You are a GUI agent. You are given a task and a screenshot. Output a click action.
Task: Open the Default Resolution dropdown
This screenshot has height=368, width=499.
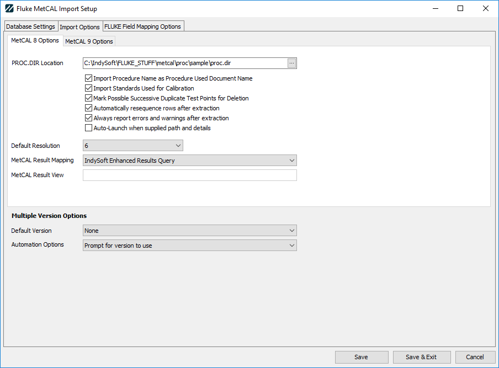132,146
